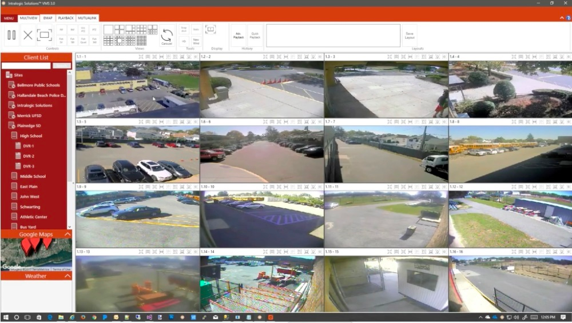This screenshot has height=323, width=572.
Task: Show hidden system tray icons
Action: [480, 317]
